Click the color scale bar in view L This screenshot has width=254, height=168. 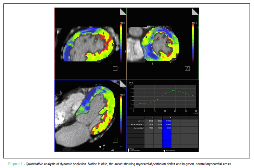point(121,43)
